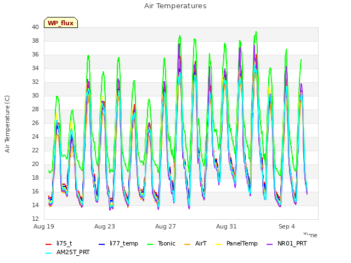Toggle the AM25T_PRT legend label
This screenshot has height=263, width=351.
(x=73, y=252)
